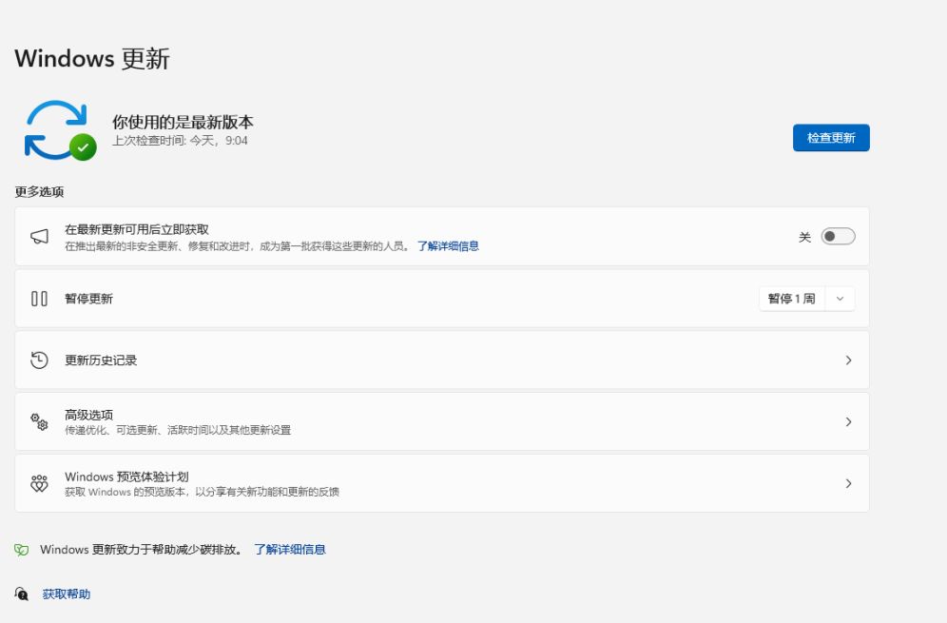Click the gears icon beside 高级选项
This screenshot has width=947, height=623.
click(x=39, y=421)
